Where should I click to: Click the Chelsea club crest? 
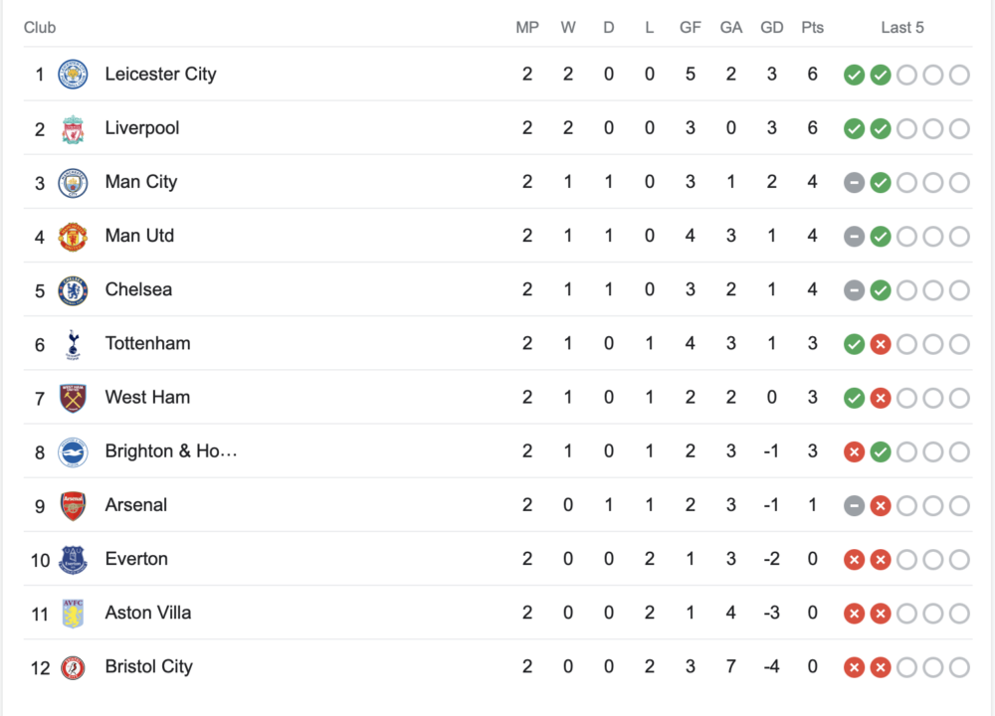pyautogui.click(x=73, y=289)
